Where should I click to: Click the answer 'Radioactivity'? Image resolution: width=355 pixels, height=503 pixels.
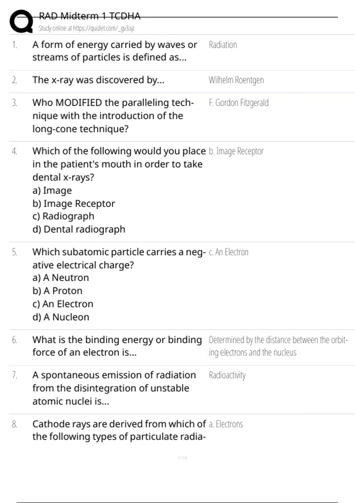point(227,375)
